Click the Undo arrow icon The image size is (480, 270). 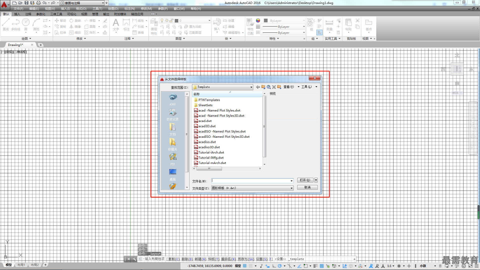click(x=44, y=3)
